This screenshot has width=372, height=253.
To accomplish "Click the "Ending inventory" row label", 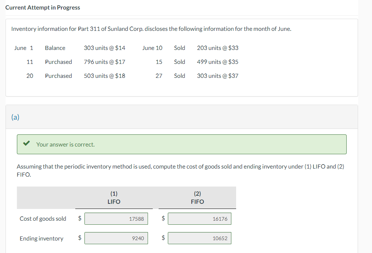I will click(41, 238).
